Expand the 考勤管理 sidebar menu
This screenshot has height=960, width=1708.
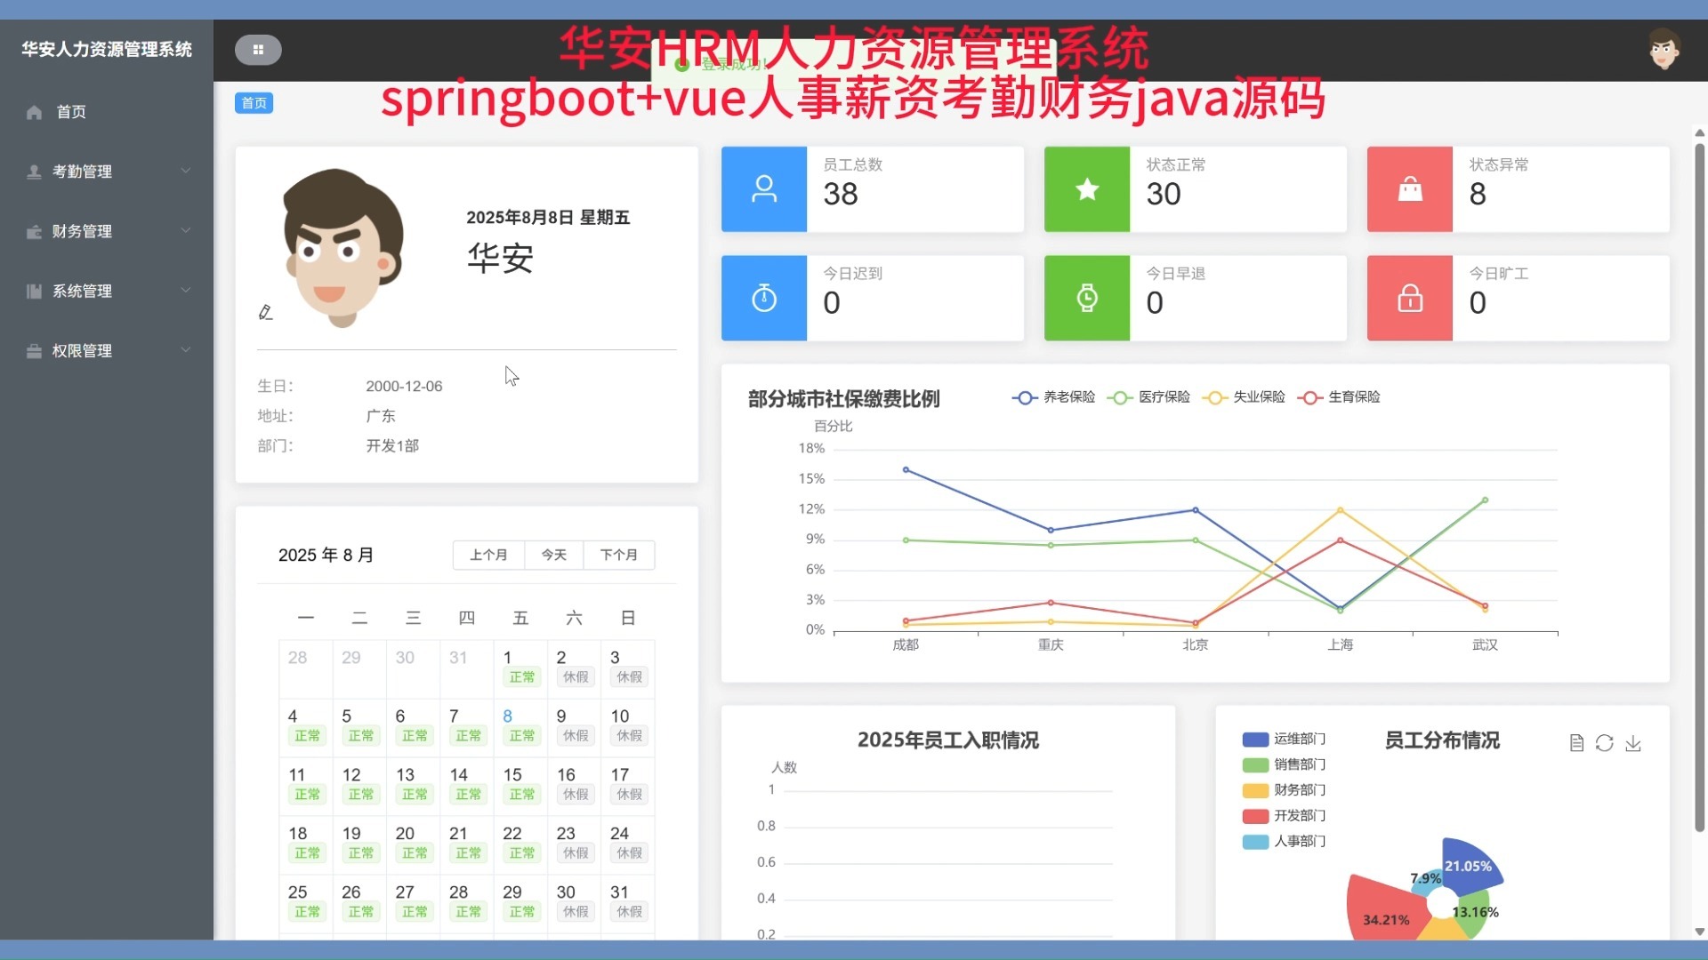(107, 172)
